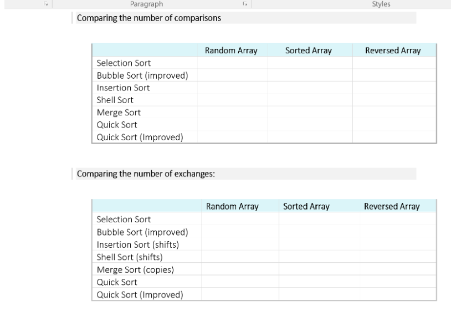The image size is (451, 321).
Task: Click the Shell Sort Sorted Array cell in comparisons table
Action: [x=310, y=100]
